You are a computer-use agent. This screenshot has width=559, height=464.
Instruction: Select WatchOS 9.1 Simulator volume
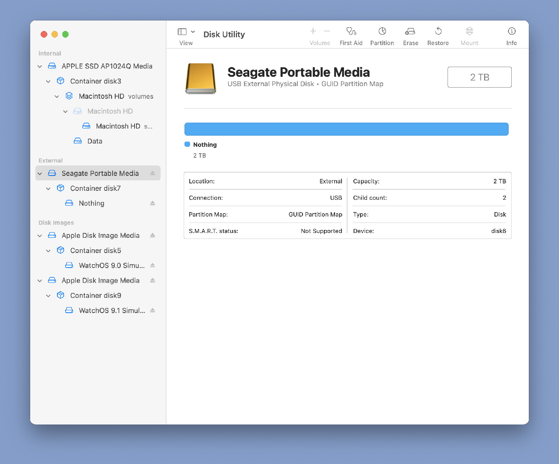tap(98, 310)
